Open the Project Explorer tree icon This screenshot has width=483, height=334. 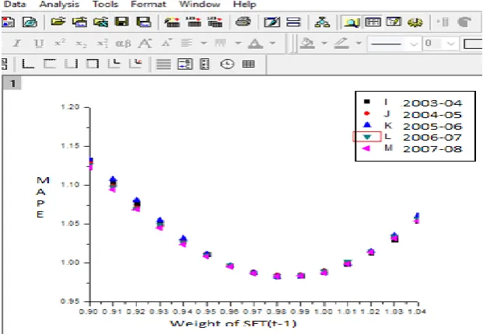(x=322, y=23)
